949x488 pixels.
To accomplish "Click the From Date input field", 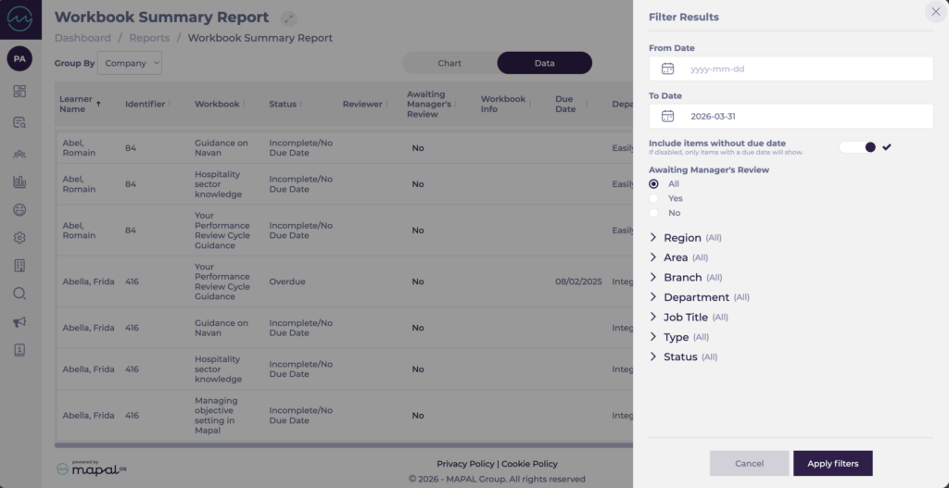I will click(x=804, y=69).
